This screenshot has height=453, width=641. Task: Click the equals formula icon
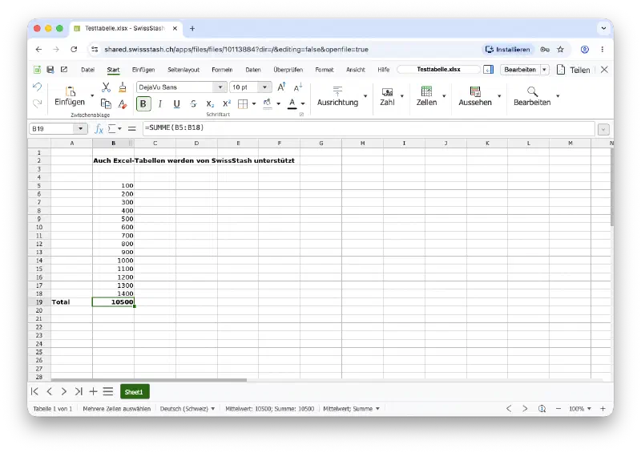[x=131, y=129]
